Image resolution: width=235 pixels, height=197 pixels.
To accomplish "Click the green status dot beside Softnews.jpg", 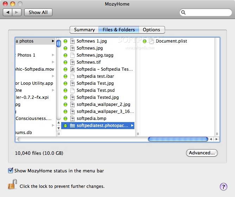I will 65,48.
